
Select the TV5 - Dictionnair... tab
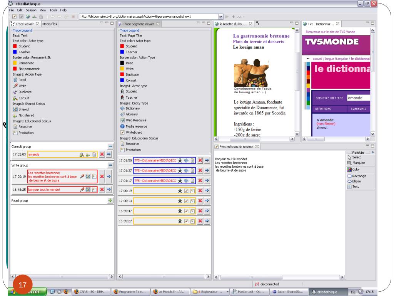click(x=321, y=24)
